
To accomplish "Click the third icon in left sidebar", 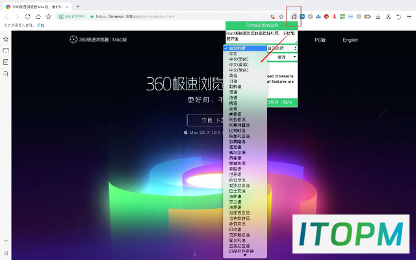I will click(6, 62).
